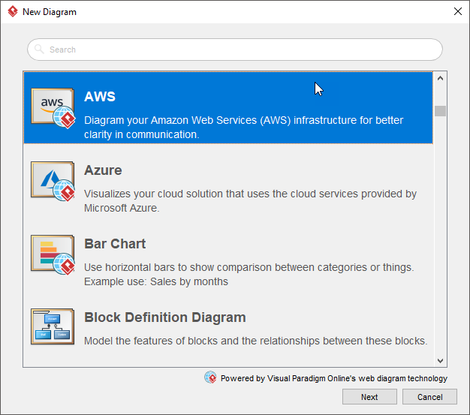Select the Block Definition Diagram title
The image size is (470, 415).
[165, 317]
